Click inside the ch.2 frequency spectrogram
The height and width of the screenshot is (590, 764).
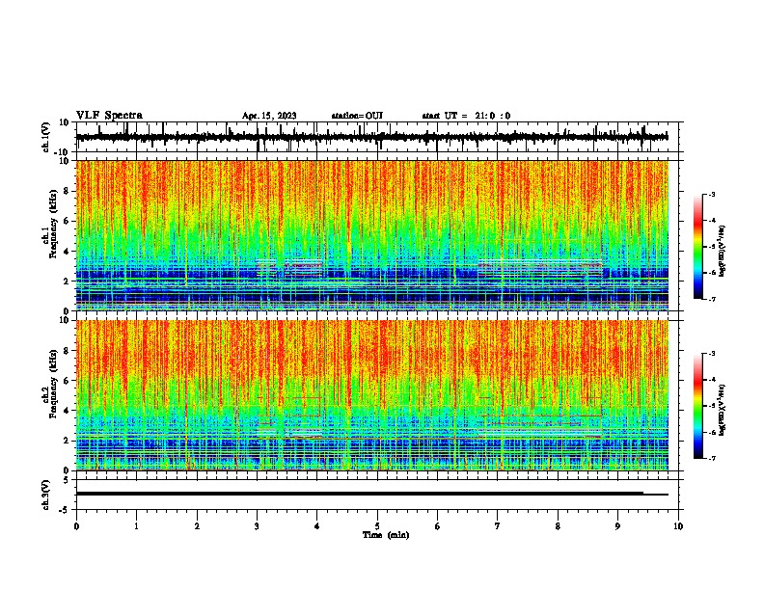coord(372,395)
